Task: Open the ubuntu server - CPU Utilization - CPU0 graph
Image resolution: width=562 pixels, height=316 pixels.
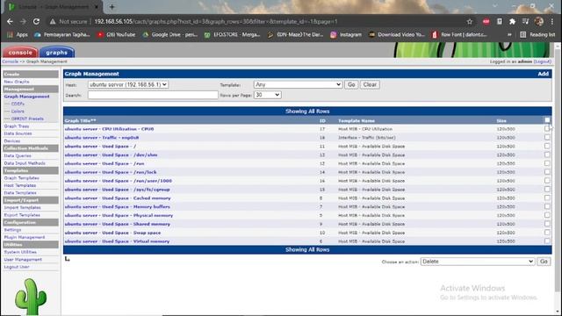Action: 109,129
